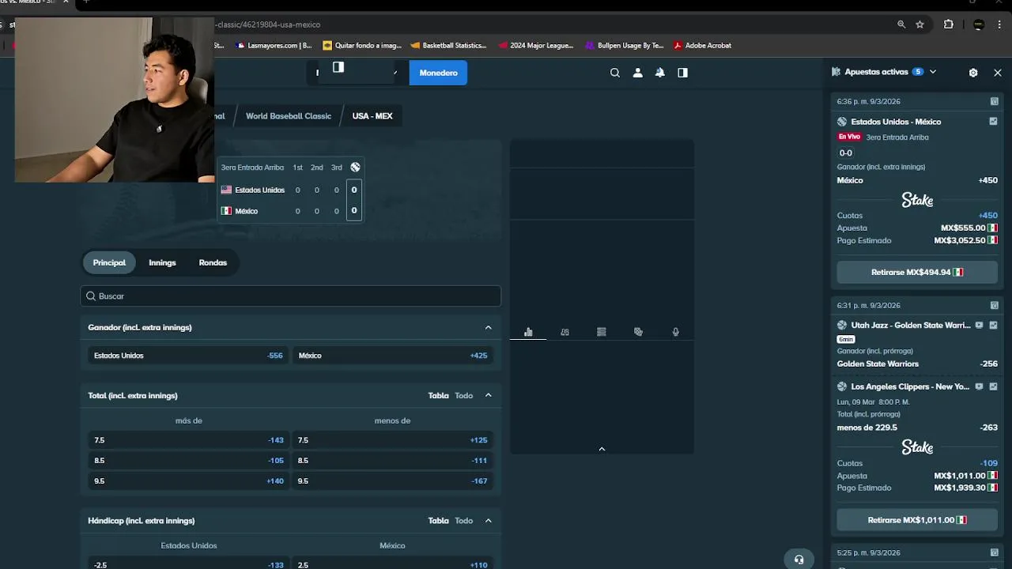1012x569 pixels.
Task: Open the site search magnifier icon
Action: coord(615,73)
